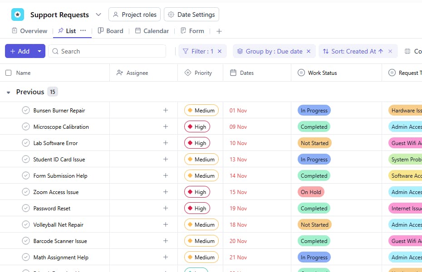Expand the Support Requests title chevron
This screenshot has height=272, width=422.
click(x=98, y=15)
